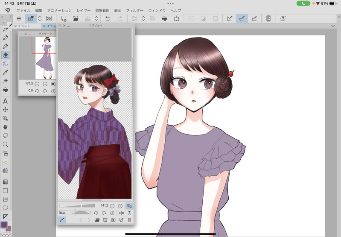Toggle the sub view eyedropper auto-switch button
Screen dimensions: 341x237
(62, 220)
